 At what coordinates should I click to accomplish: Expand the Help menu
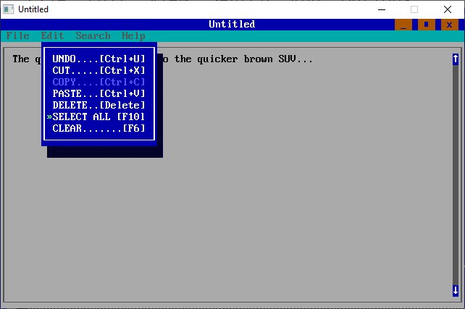133,35
